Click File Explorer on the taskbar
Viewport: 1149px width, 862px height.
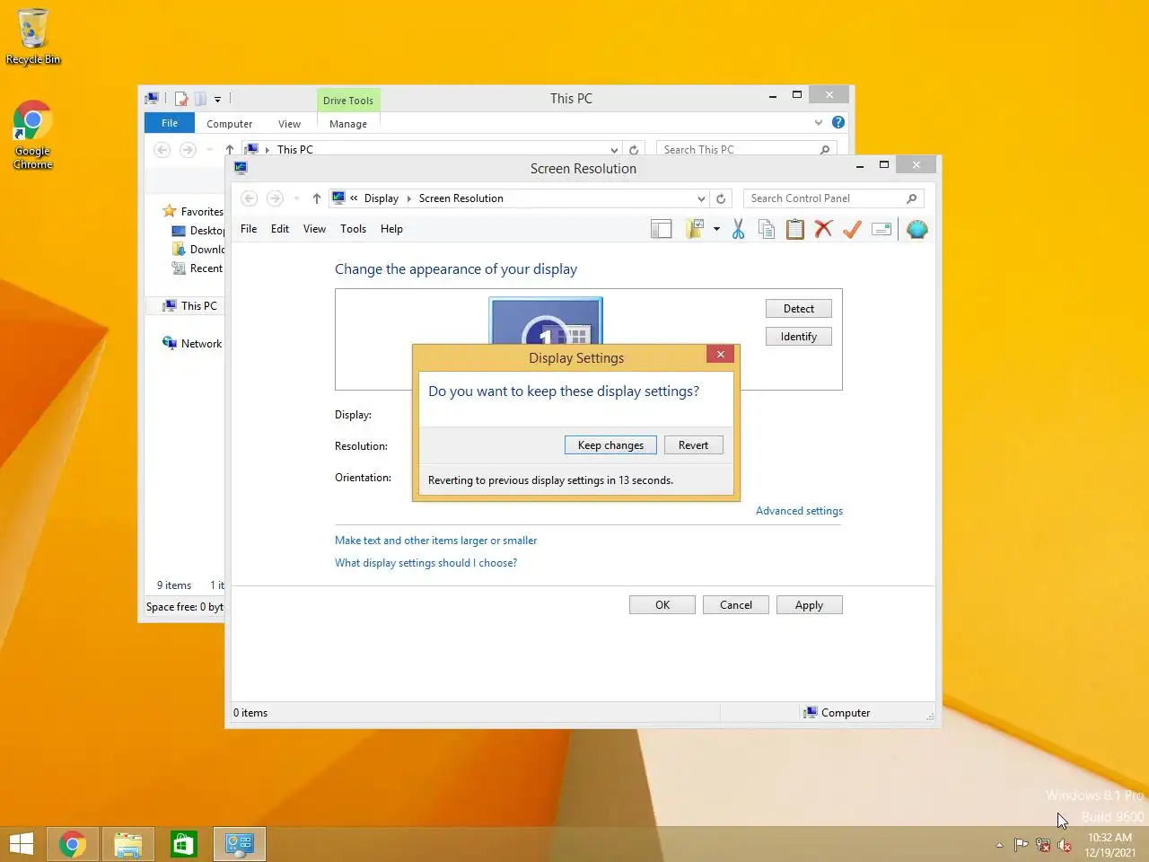click(128, 844)
